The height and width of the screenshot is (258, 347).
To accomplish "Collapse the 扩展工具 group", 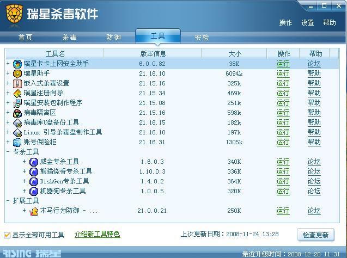I will point(8,201).
